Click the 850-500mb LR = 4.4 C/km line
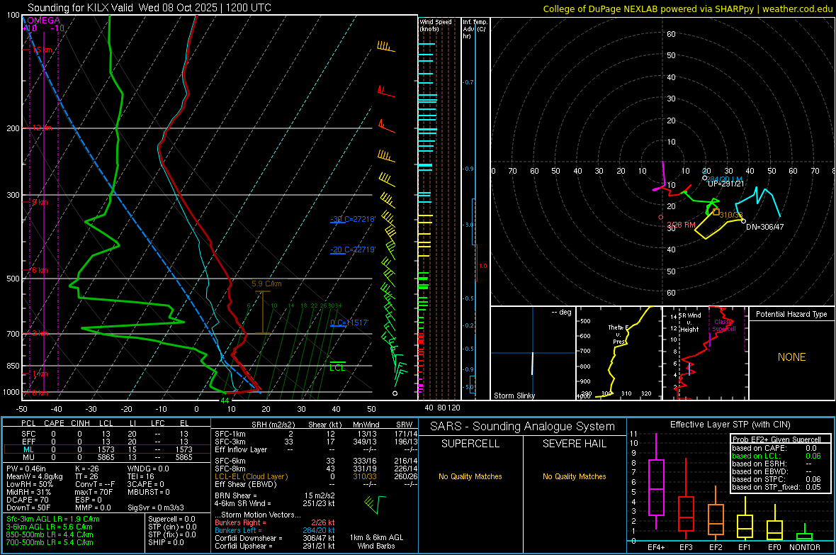 pos(50,534)
